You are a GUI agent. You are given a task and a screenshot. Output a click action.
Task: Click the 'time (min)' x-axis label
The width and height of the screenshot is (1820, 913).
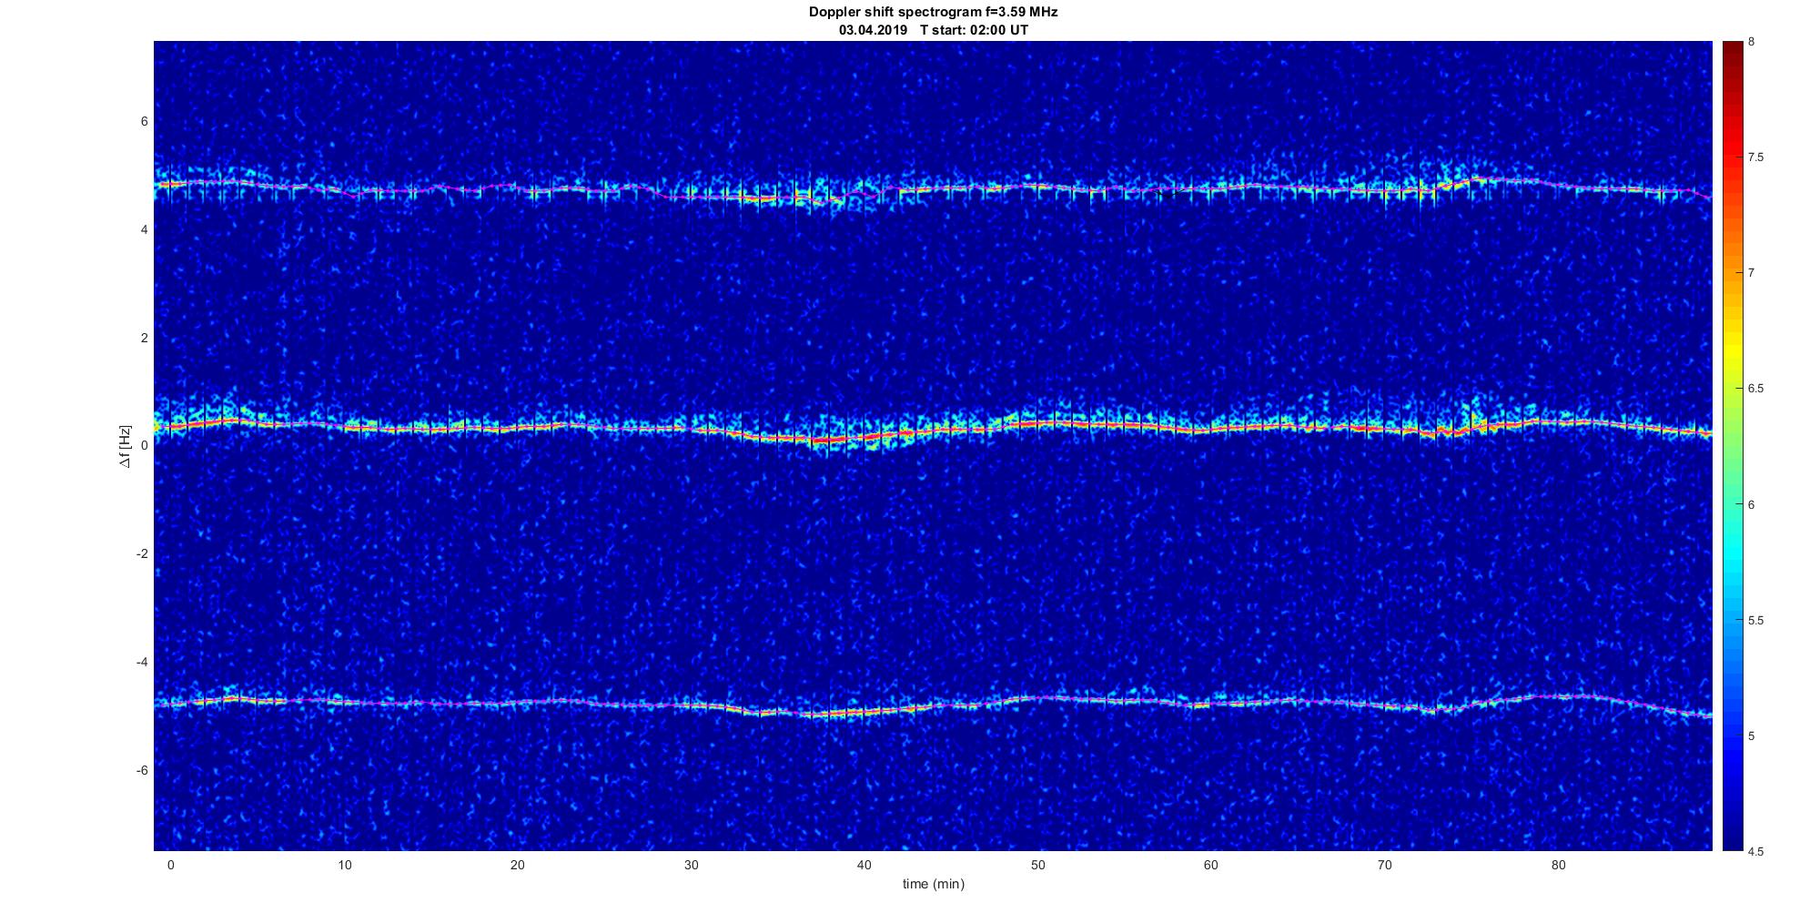point(933,884)
